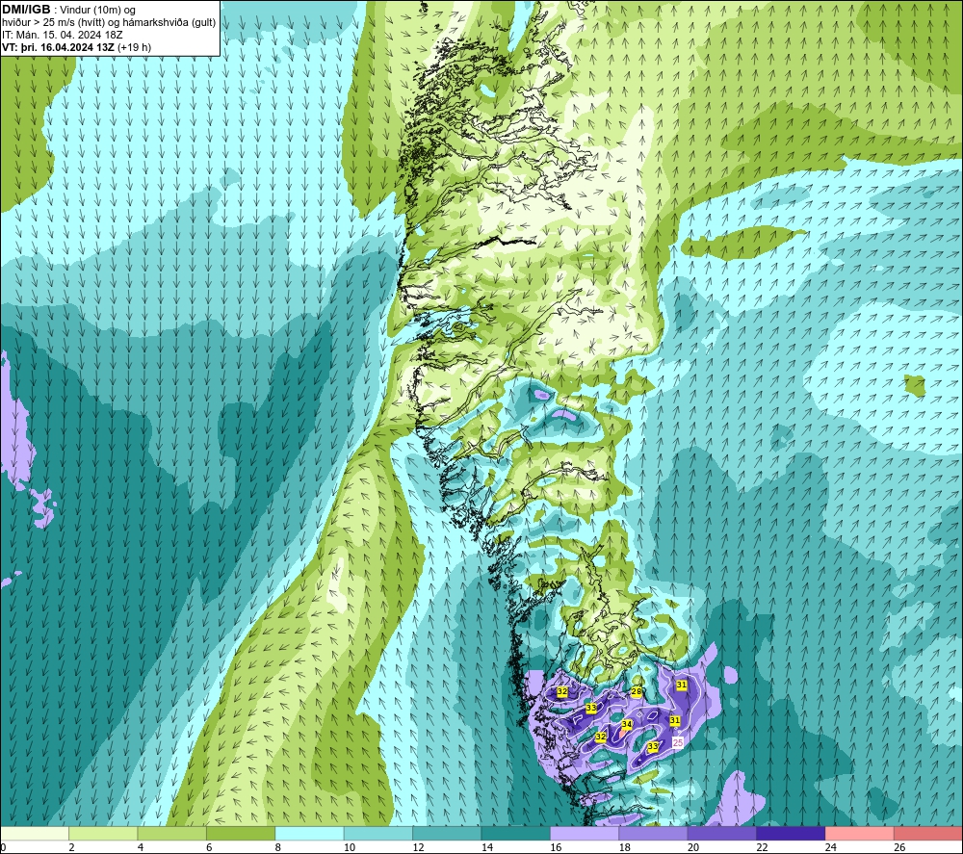The height and width of the screenshot is (854, 963).
Task: Click the pale yellow 0–2 m/s legend swatch
Action: [35, 834]
